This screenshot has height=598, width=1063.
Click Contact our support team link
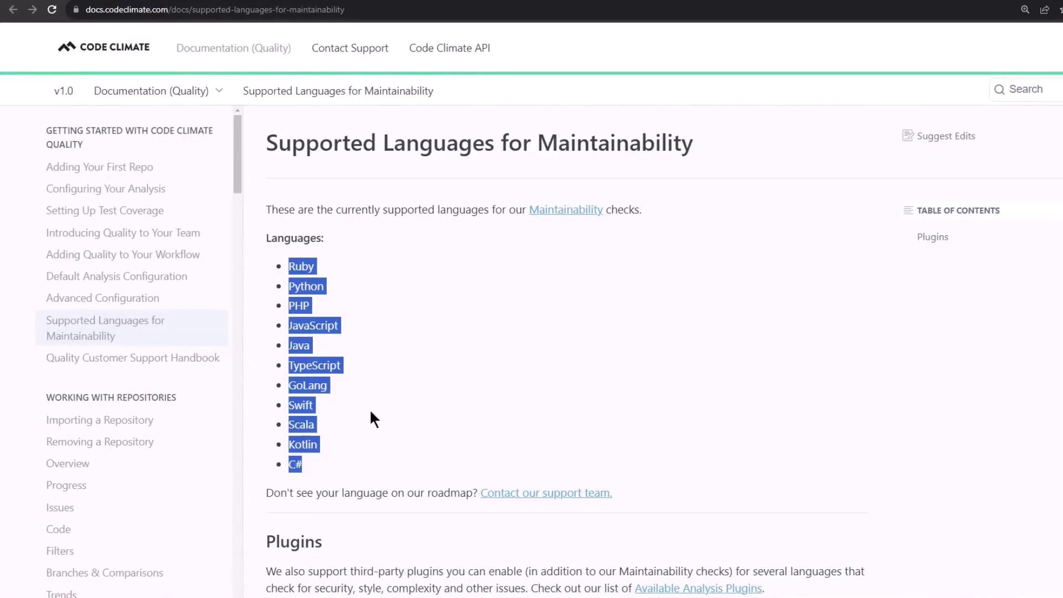coord(546,493)
